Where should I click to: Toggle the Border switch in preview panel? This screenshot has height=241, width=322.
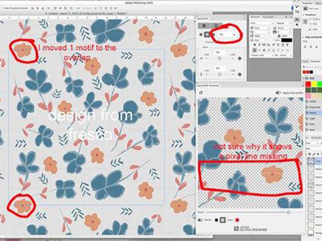click(x=200, y=220)
